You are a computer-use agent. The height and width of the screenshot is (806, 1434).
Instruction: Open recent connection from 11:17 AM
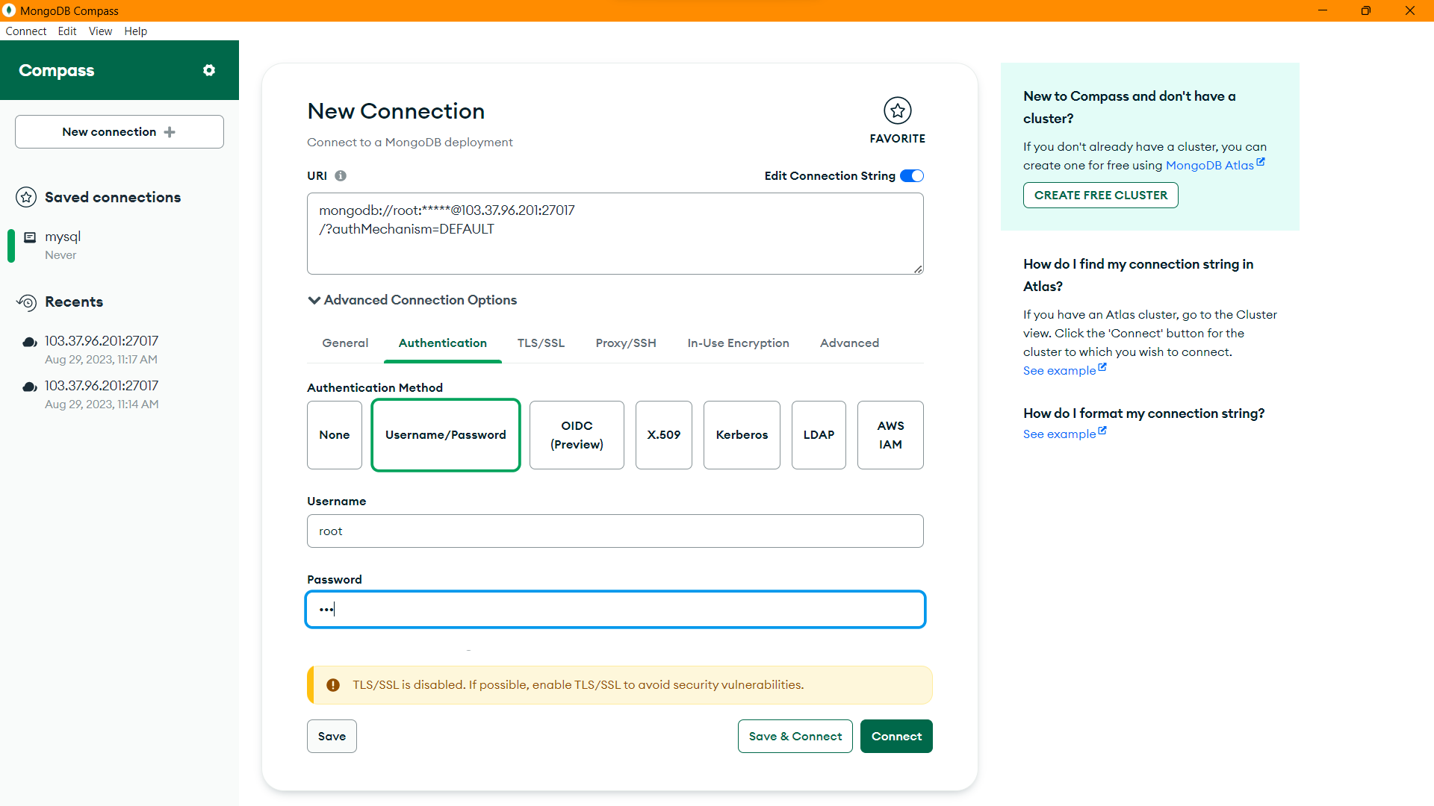coord(119,350)
